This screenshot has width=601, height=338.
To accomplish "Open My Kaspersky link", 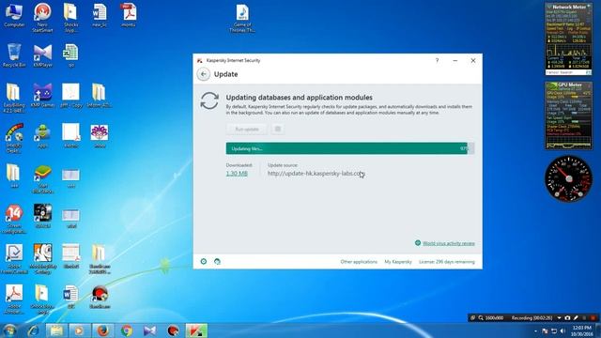I will coord(398,262).
